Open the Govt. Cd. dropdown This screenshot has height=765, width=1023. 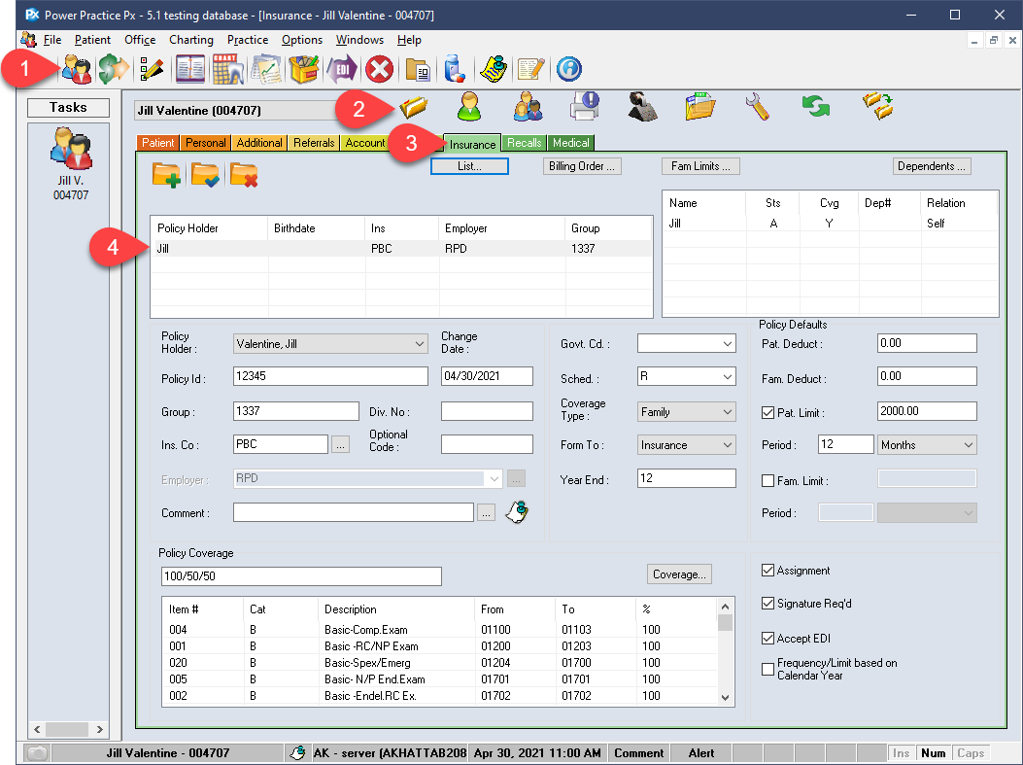728,344
